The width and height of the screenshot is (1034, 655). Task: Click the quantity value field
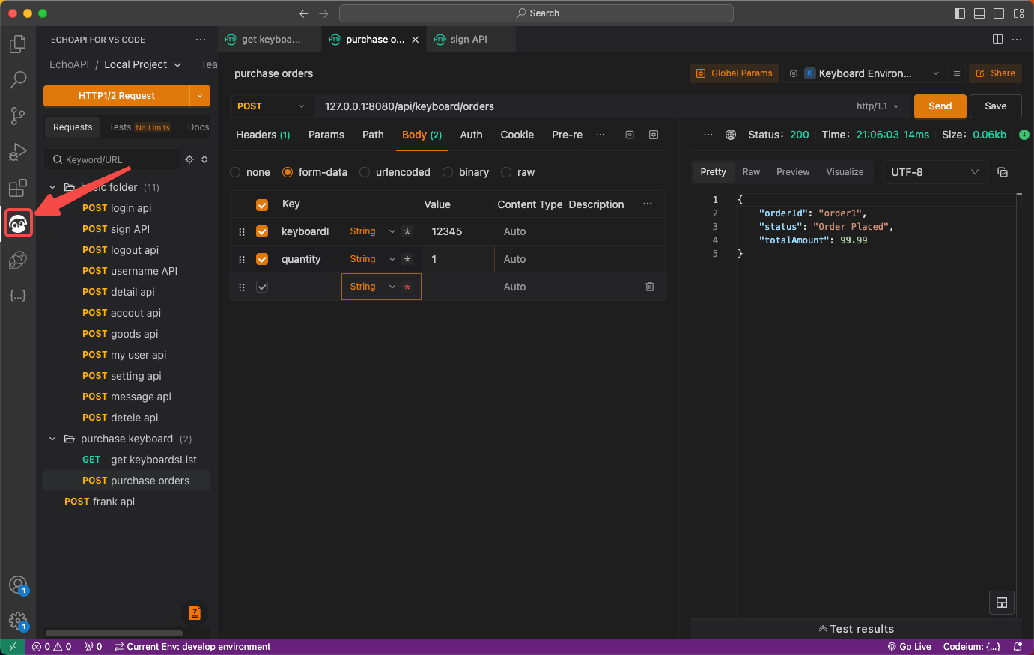click(x=458, y=259)
